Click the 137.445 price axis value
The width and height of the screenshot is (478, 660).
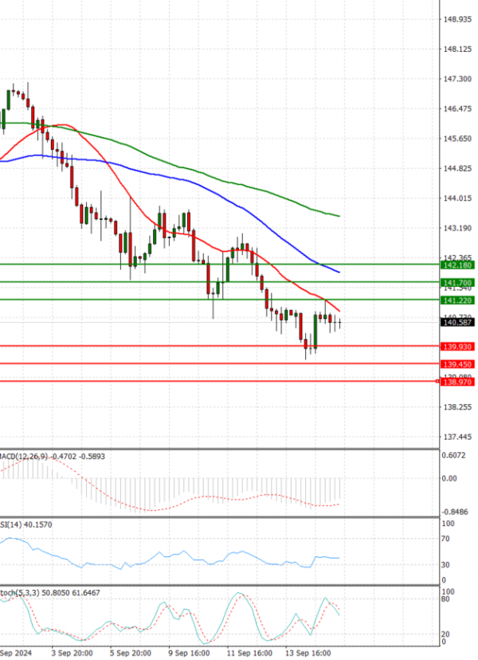[x=457, y=438]
